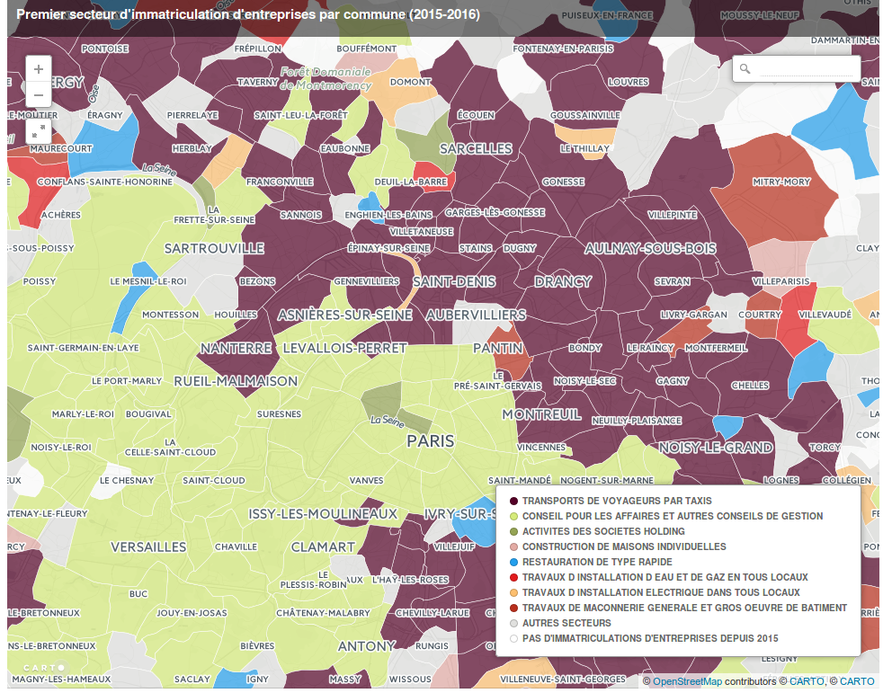883x693 pixels.
Task: Click the CARTO logo watermark link
Action: pos(44,668)
